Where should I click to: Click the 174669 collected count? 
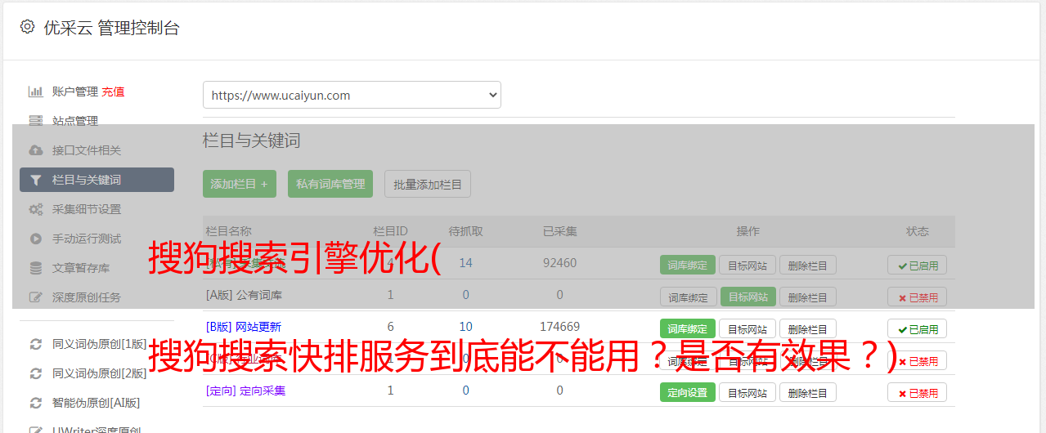click(559, 327)
